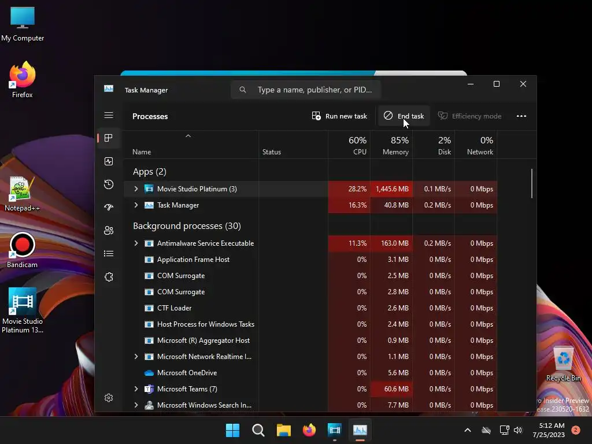The image size is (592, 444).
Task: Open the Users page icon in sidebar
Action: tap(109, 230)
